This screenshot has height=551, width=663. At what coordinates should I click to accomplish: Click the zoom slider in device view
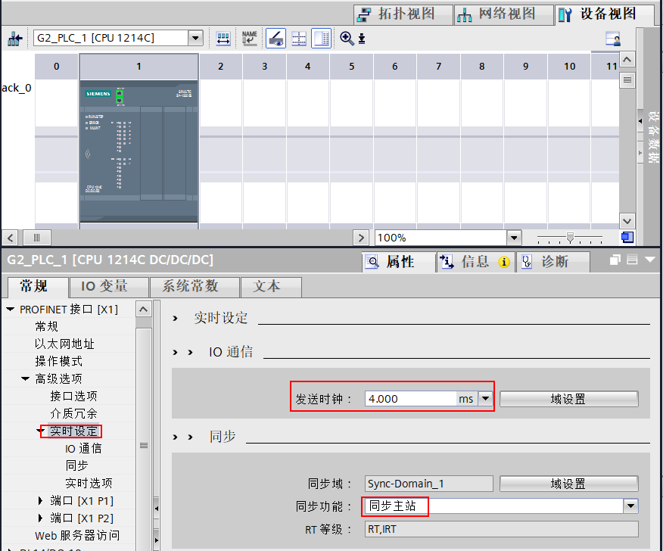pos(571,238)
